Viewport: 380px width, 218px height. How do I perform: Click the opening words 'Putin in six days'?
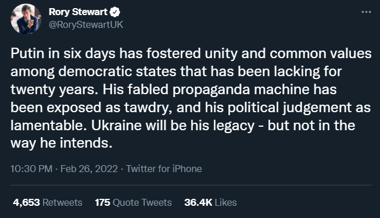coord(63,53)
